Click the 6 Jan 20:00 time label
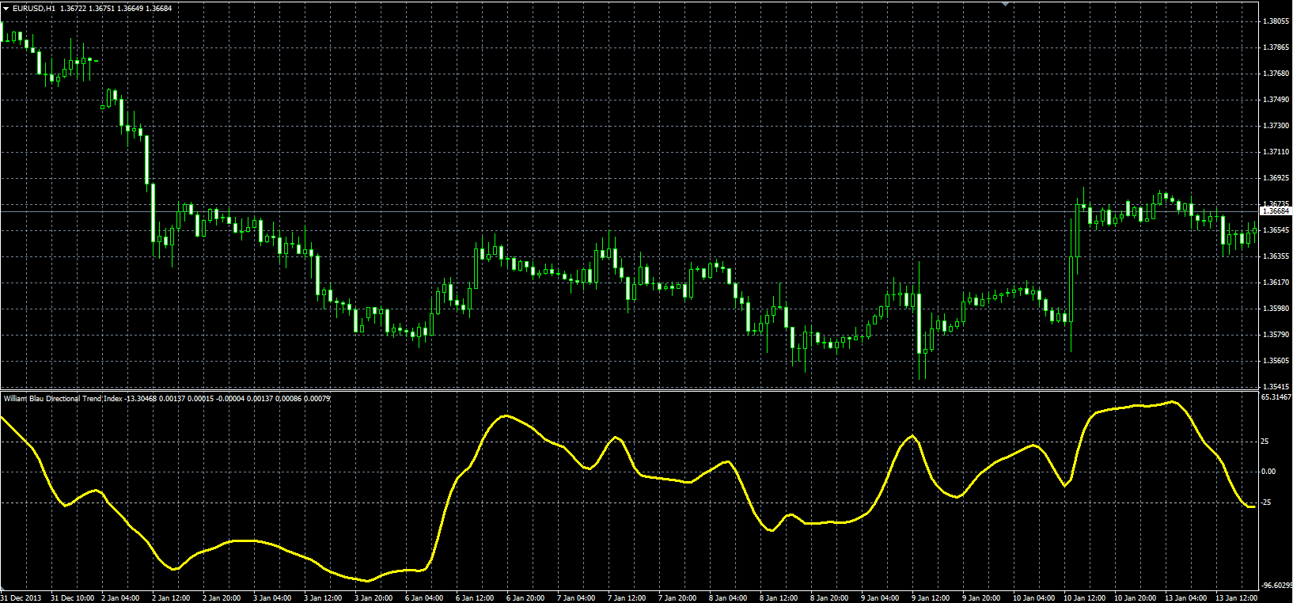Viewport: 1293px width, 603px height. click(525, 598)
